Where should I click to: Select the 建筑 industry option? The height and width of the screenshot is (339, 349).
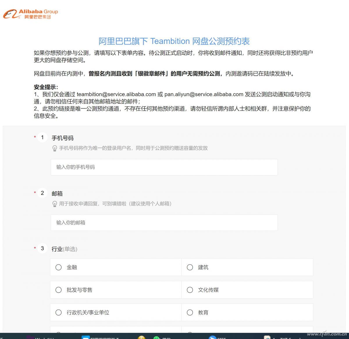tap(190, 267)
